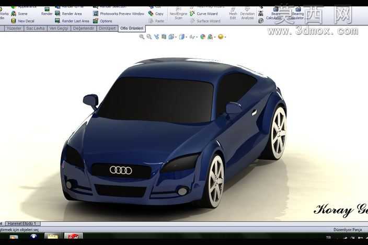Click the Copy icon
Screen dimensions: 368x245
(x=151, y=14)
